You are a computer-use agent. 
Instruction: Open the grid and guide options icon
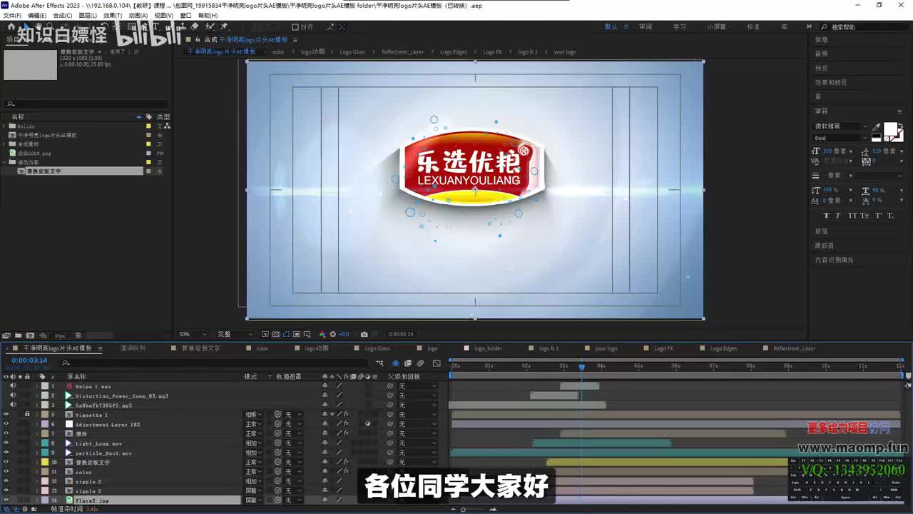pos(307,334)
